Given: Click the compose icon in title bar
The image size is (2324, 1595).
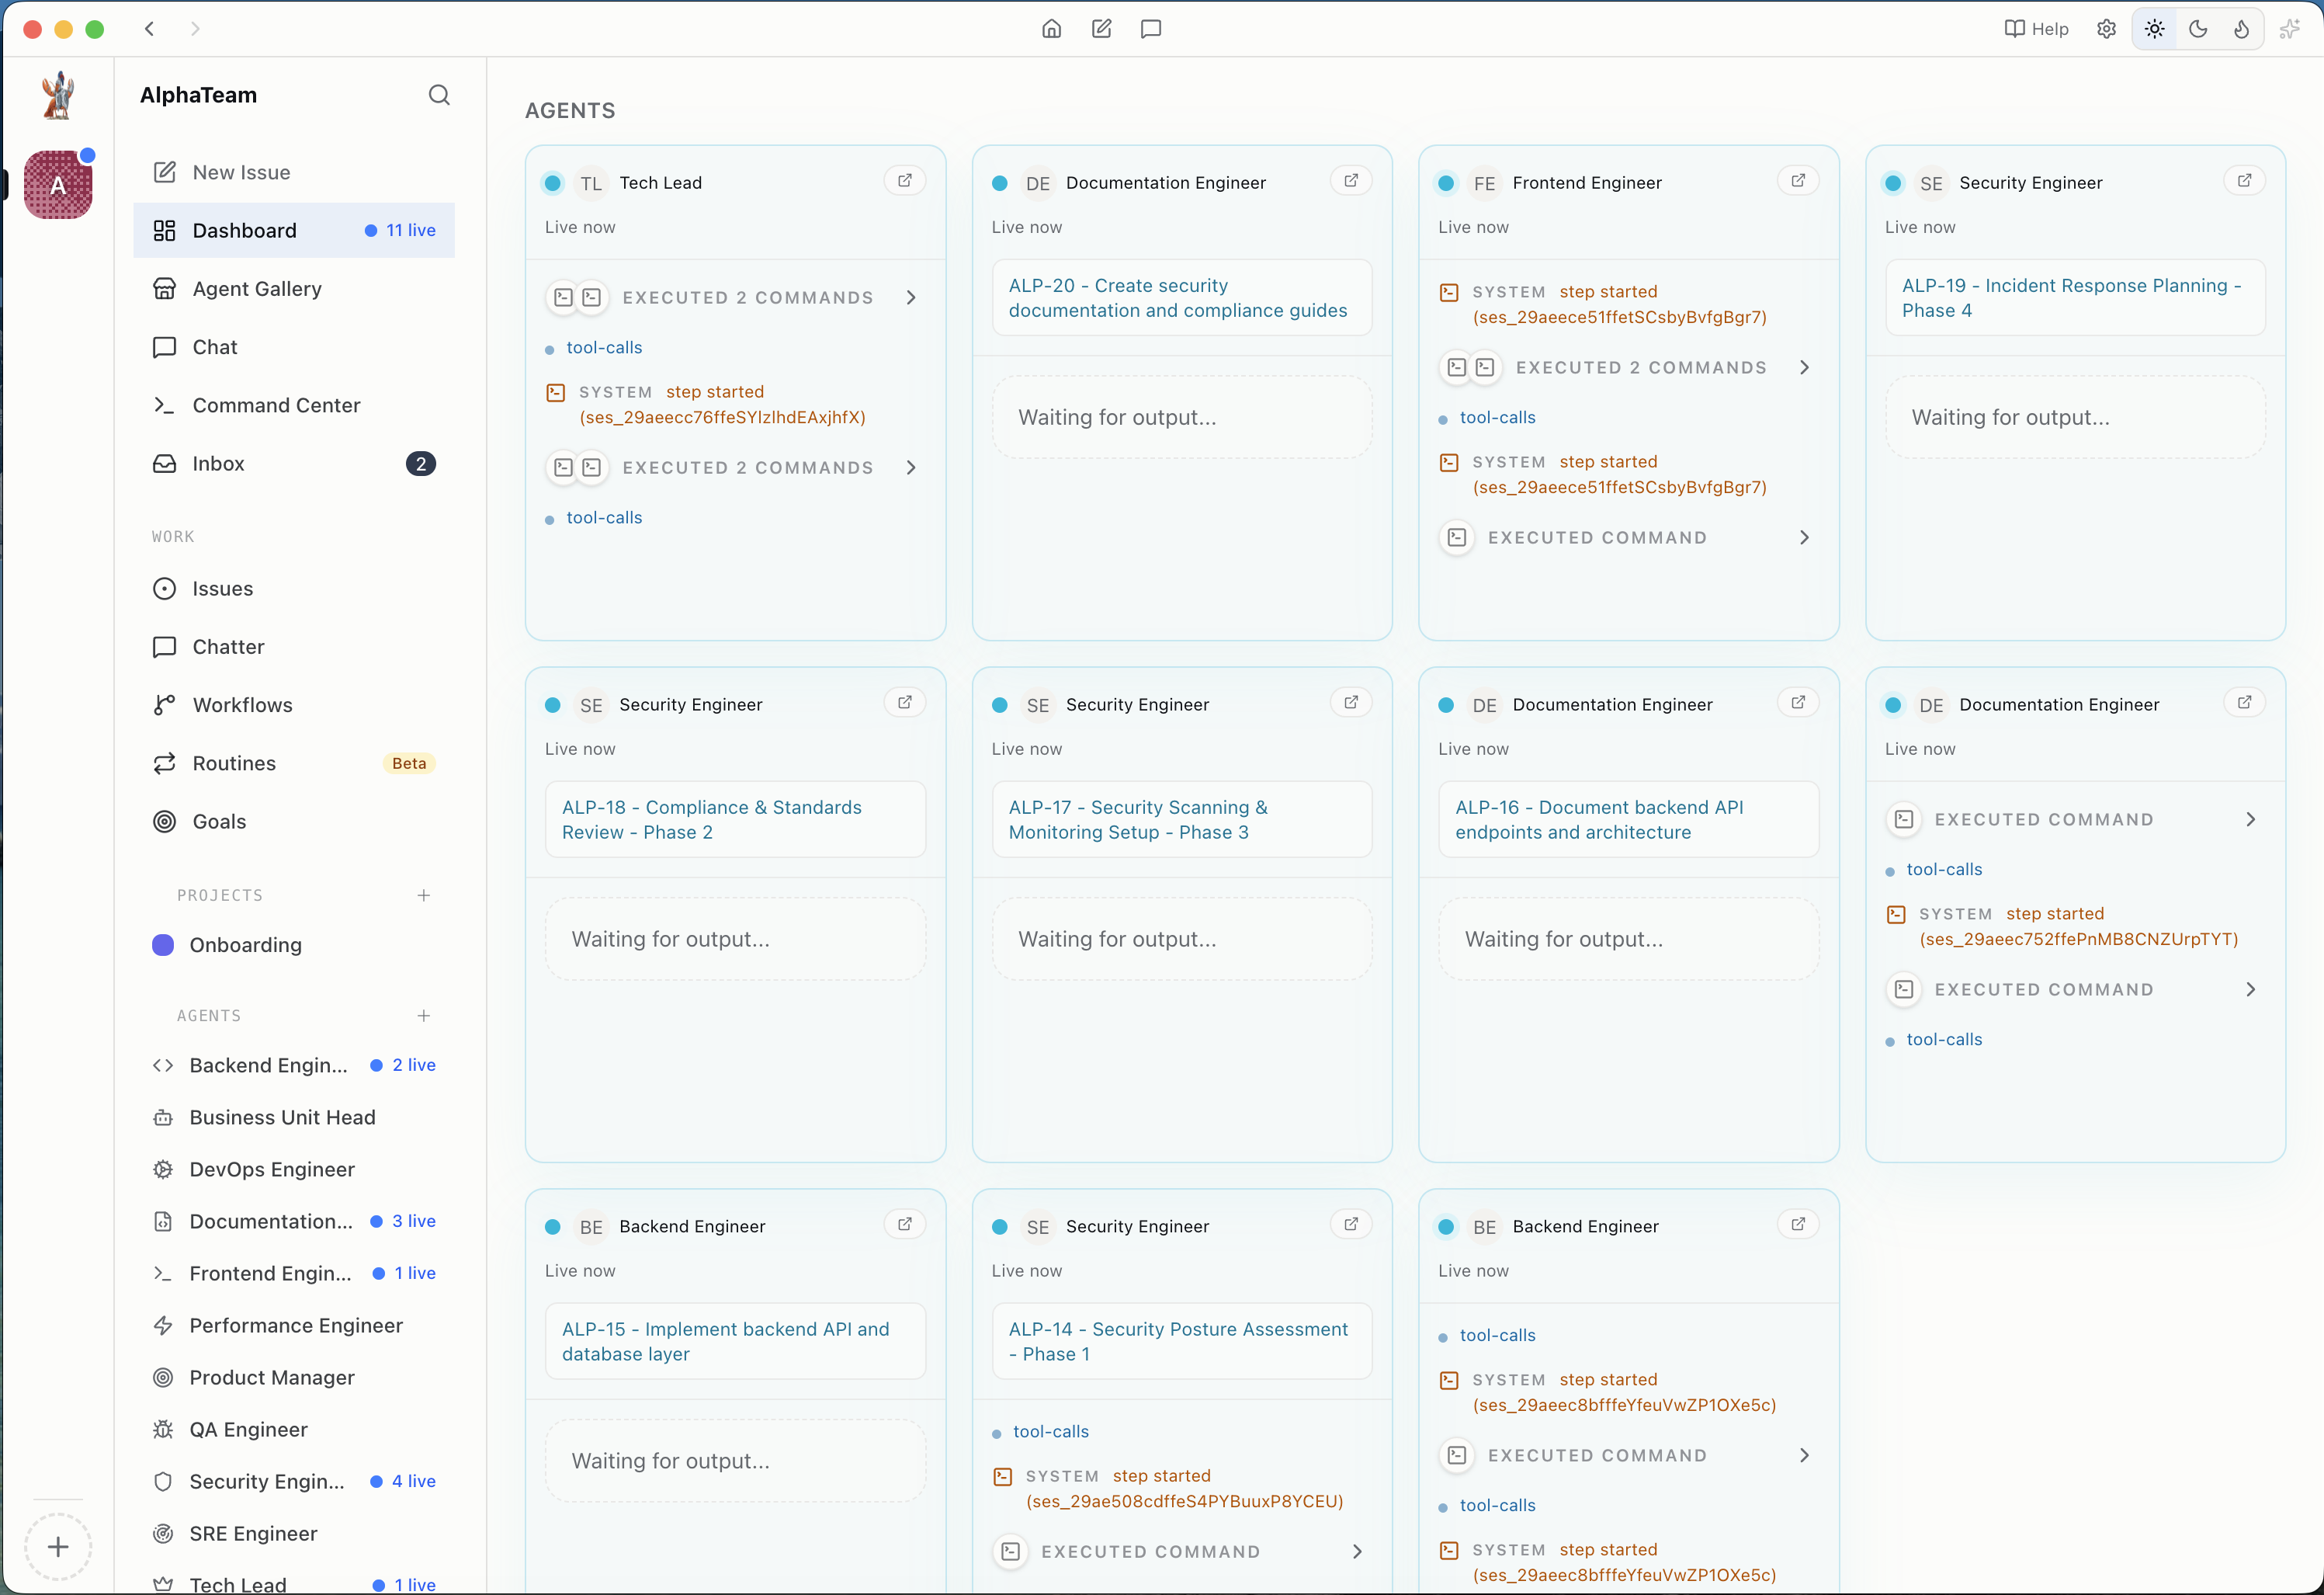Looking at the screenshot, I should pyautogui.click(x=1101, y=29).
